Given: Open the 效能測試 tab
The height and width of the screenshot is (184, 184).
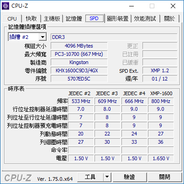Looking at the screenshot, I should [x=145, y=19].
